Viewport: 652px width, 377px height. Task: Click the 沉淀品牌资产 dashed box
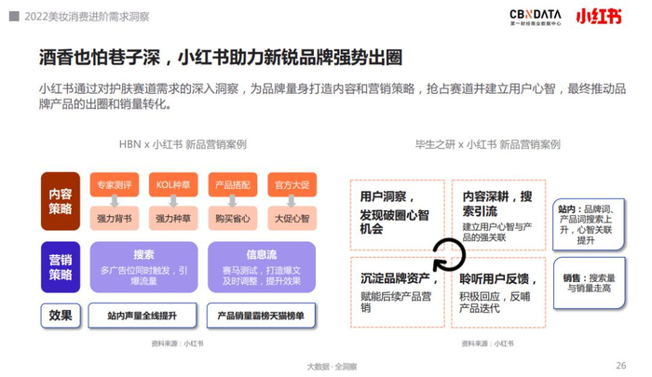pos(398,292)
